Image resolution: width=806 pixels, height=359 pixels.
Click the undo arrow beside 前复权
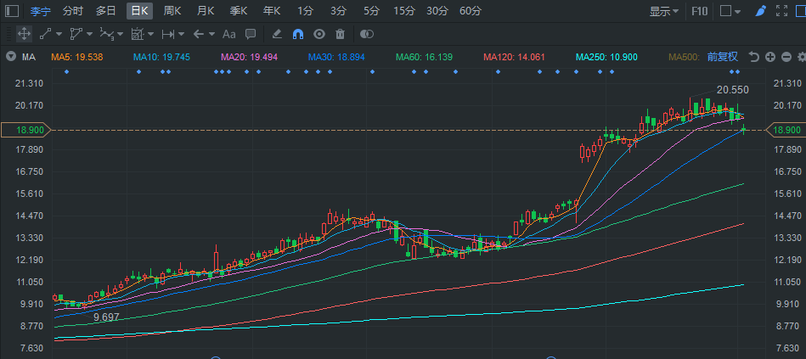pyautogui.click(x=753, y=57)
